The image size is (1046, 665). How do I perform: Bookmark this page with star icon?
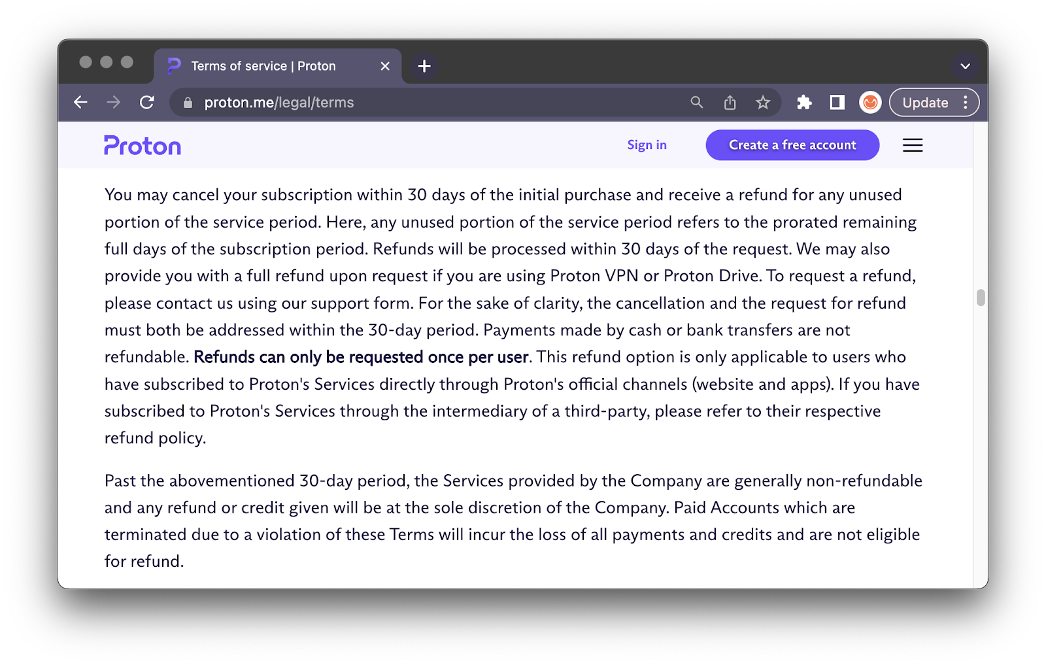(x=763, y=103)
